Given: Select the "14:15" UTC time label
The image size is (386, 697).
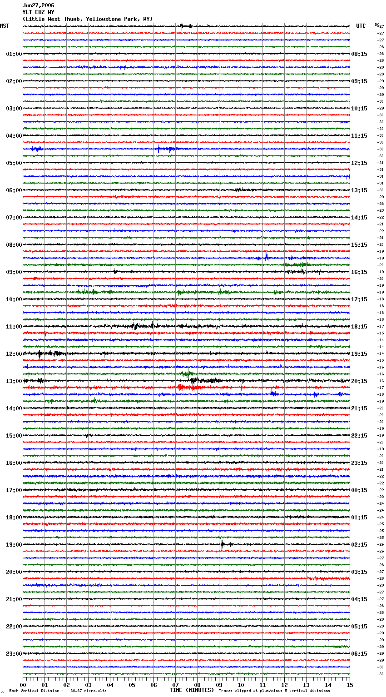Looking at the screenshot, I should pos(359,218).
